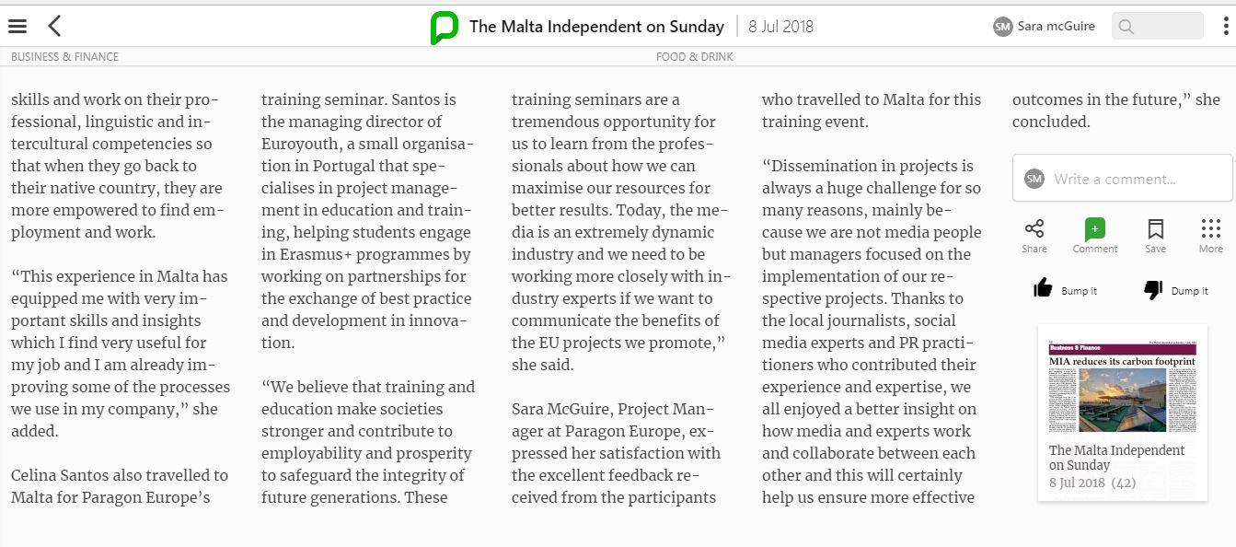Open Sara mcGuire account menu
The image size is (1236, 547).
pos(1056,27)
